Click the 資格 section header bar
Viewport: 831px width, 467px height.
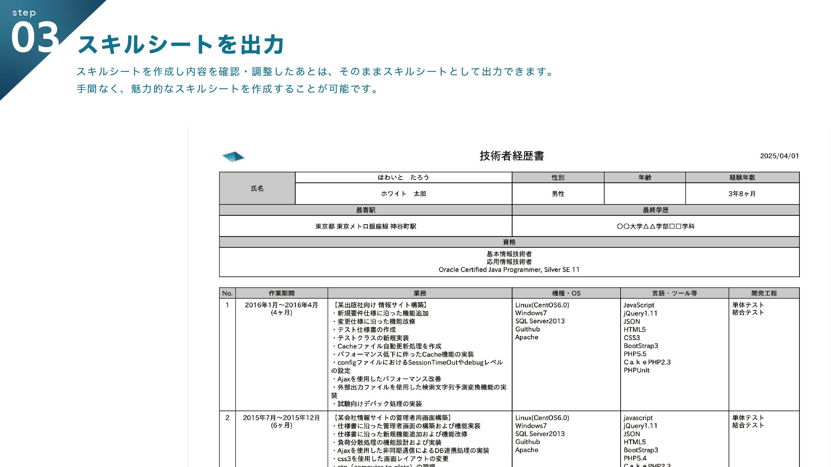click(509, 242)
